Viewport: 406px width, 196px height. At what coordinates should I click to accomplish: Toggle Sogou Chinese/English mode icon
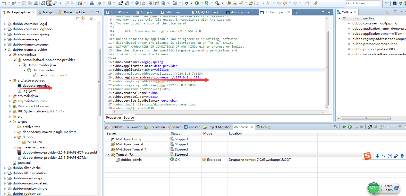[x=377, y=156]
